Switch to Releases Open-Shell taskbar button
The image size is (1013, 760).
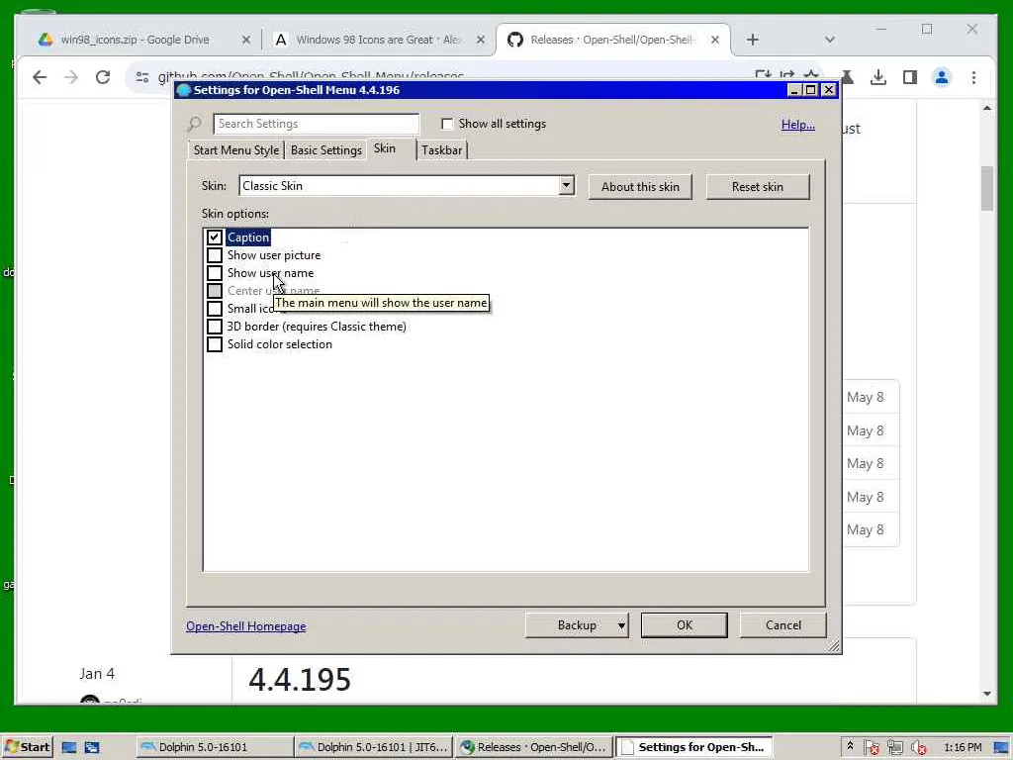[x=533, y=747]
